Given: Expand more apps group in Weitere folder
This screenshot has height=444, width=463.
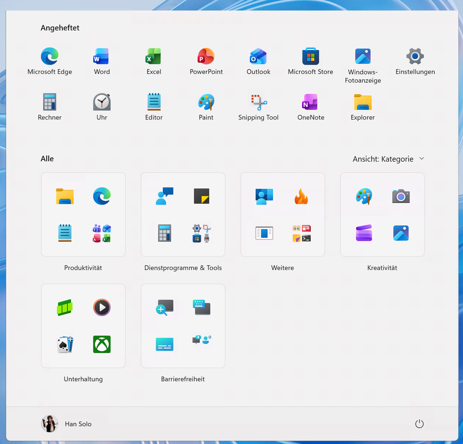Looking at the screenshot, I should click(301, 233).
